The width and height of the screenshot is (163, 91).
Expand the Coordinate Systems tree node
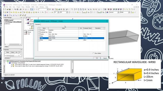[24, 30]
